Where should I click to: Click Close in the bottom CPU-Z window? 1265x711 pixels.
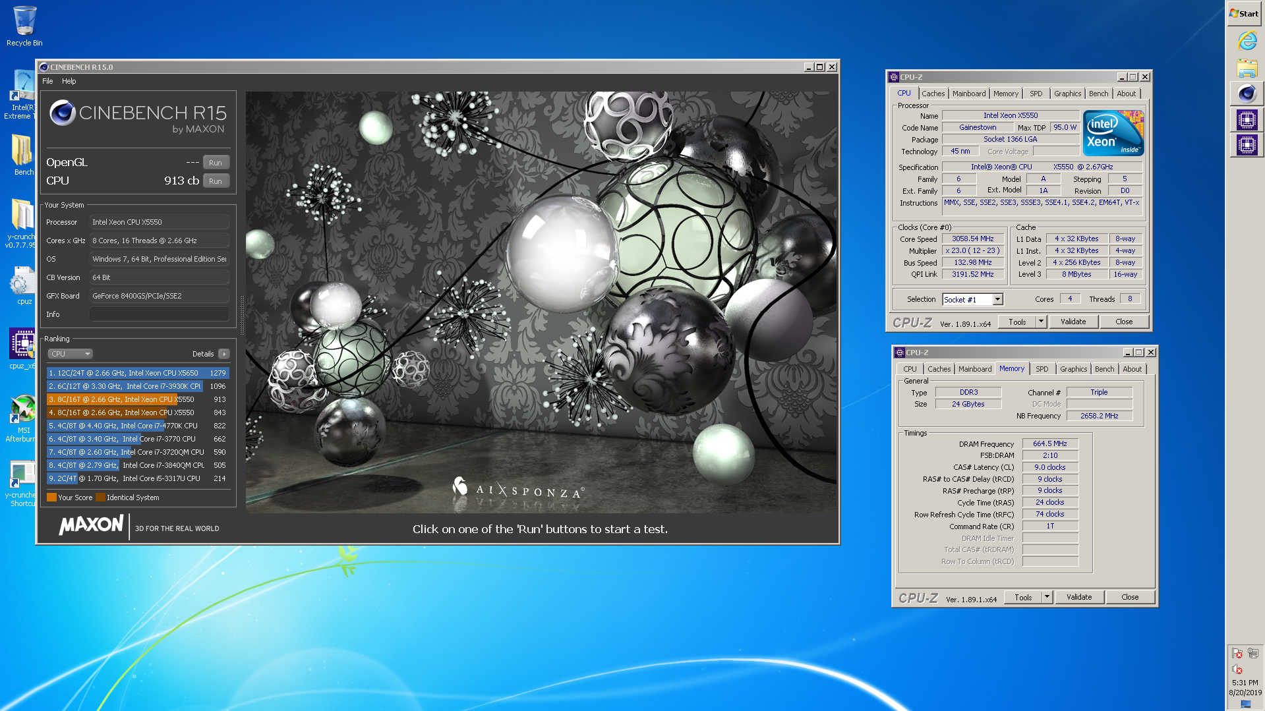[1130, 597]
